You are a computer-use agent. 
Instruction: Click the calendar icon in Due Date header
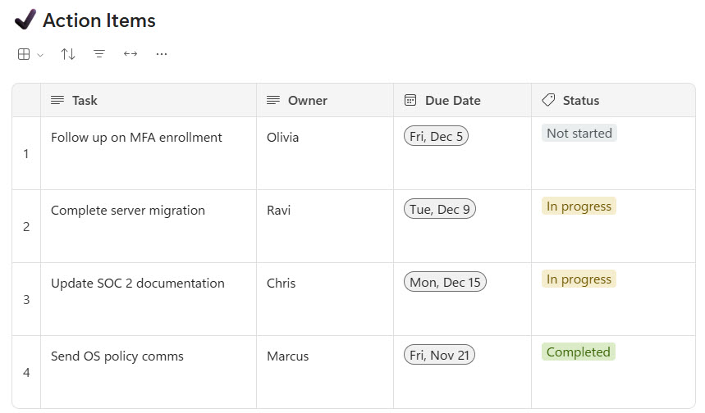pyautogui.click(x=410, y=101)
